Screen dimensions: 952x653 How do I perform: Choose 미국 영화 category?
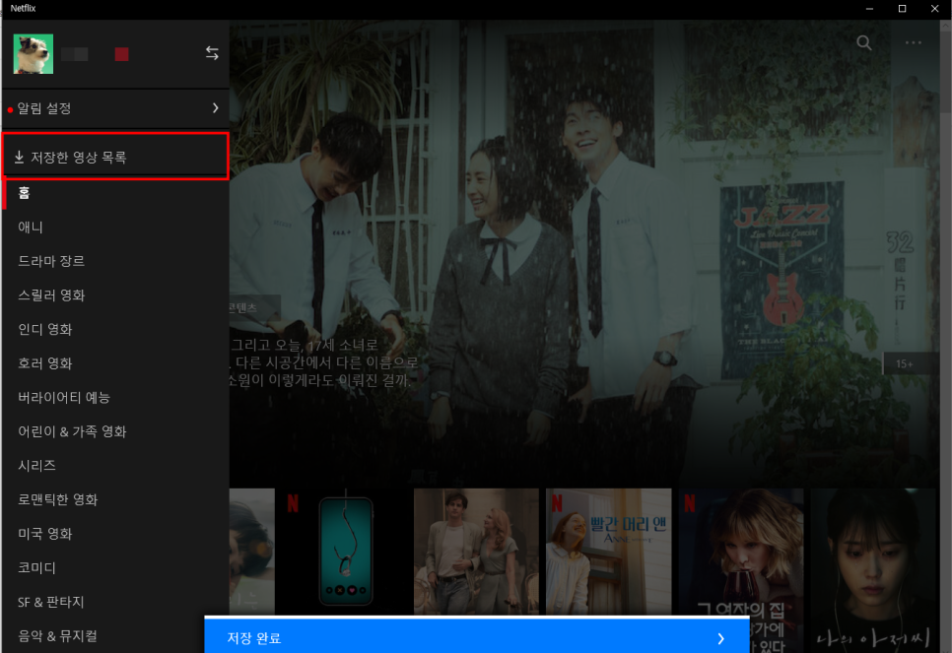(x=45, y=534)
